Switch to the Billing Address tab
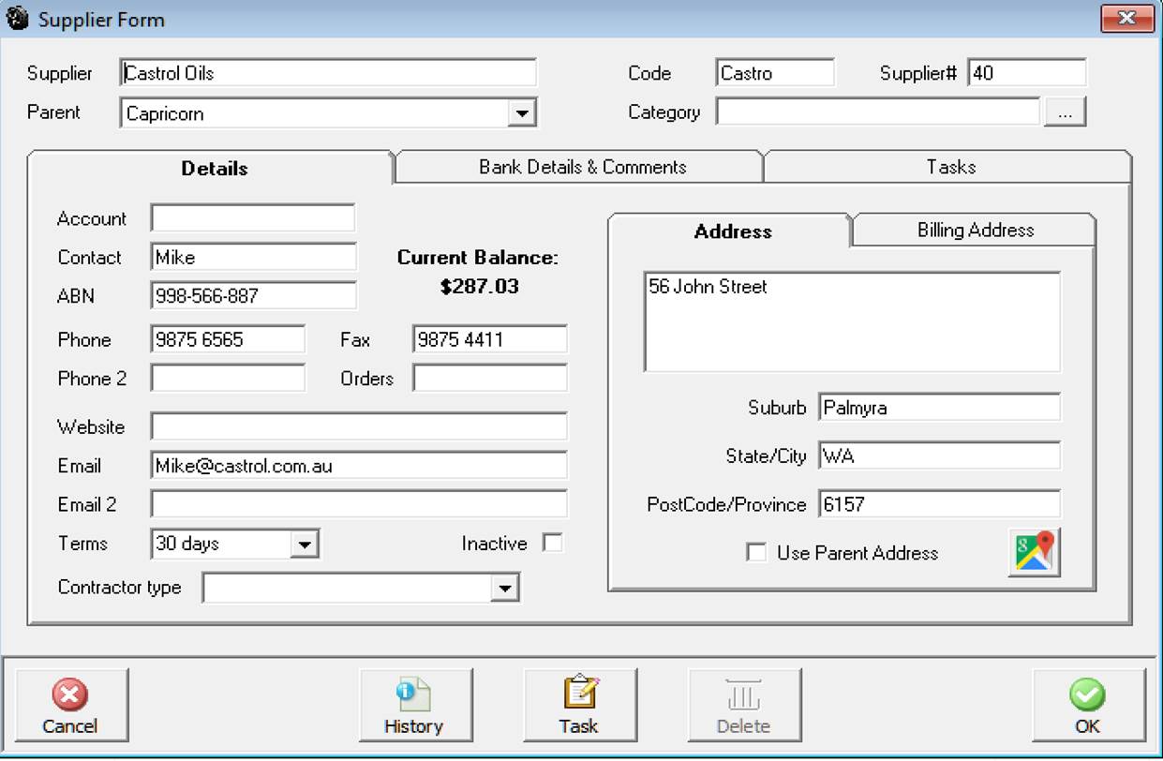 point(975,231)
